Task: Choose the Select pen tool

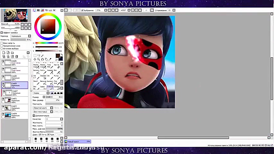Action: [x=43, y=88]
